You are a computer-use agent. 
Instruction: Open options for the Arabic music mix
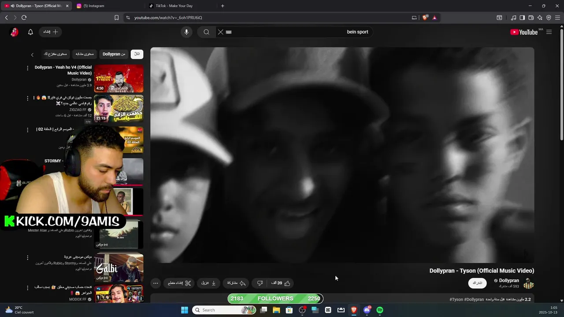pyautogui.click(x=27, y=258)
